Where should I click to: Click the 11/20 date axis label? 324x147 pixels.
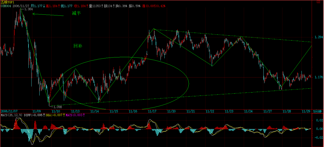coord(172,111)
